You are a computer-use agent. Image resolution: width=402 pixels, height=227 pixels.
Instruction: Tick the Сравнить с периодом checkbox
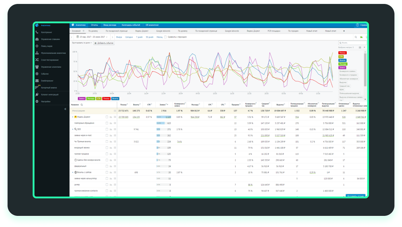165,37
